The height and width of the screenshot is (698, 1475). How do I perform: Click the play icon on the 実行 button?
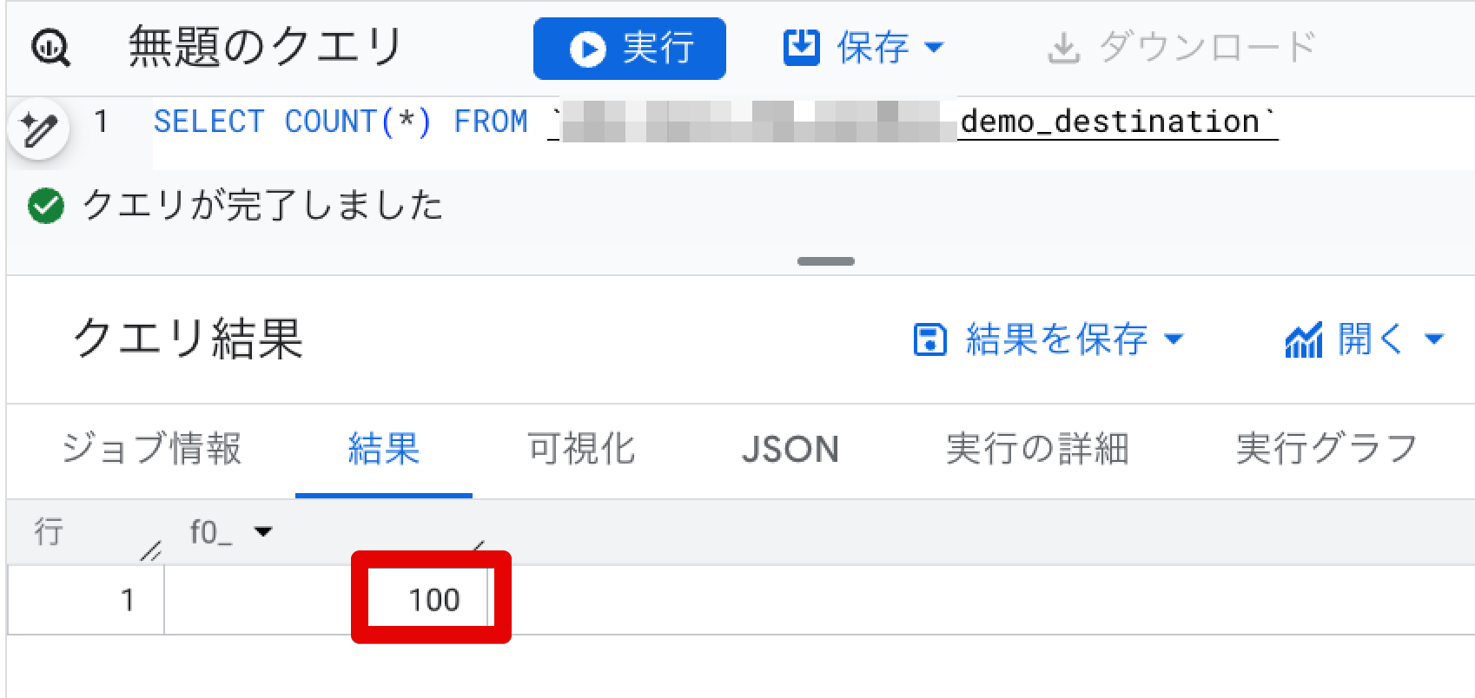587,49
